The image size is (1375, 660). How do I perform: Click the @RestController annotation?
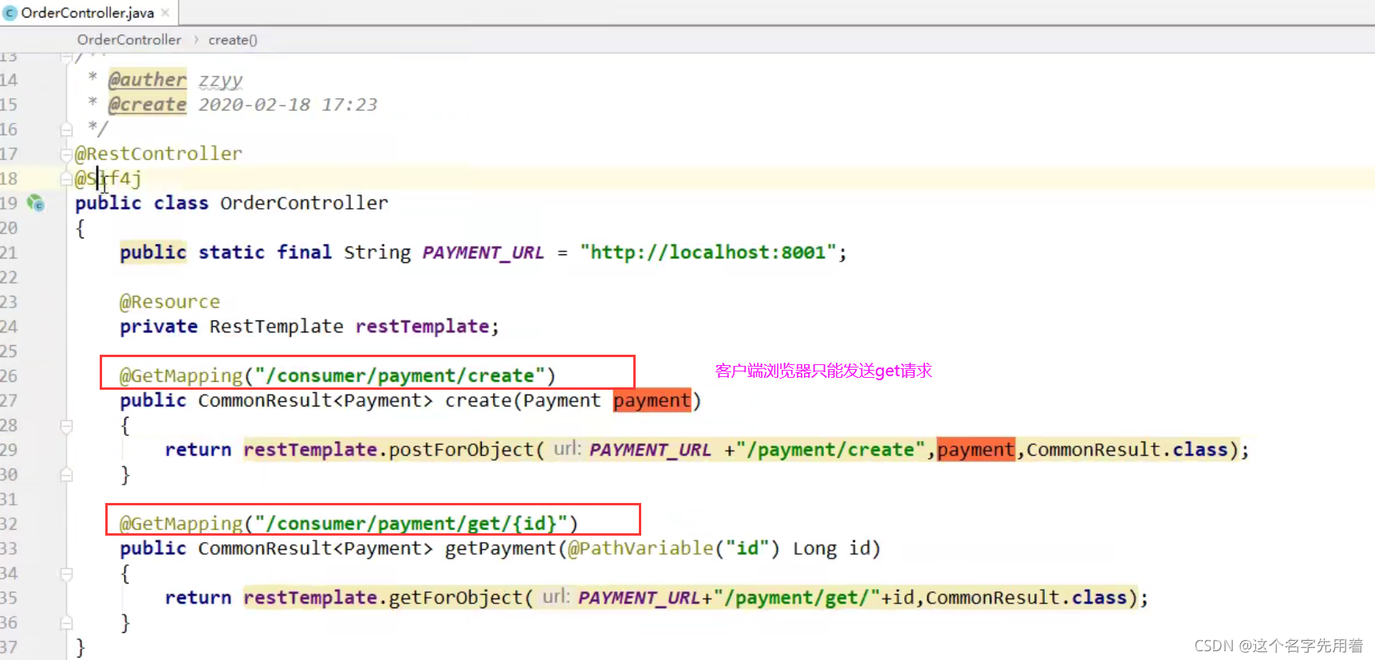tap(159, 154)
